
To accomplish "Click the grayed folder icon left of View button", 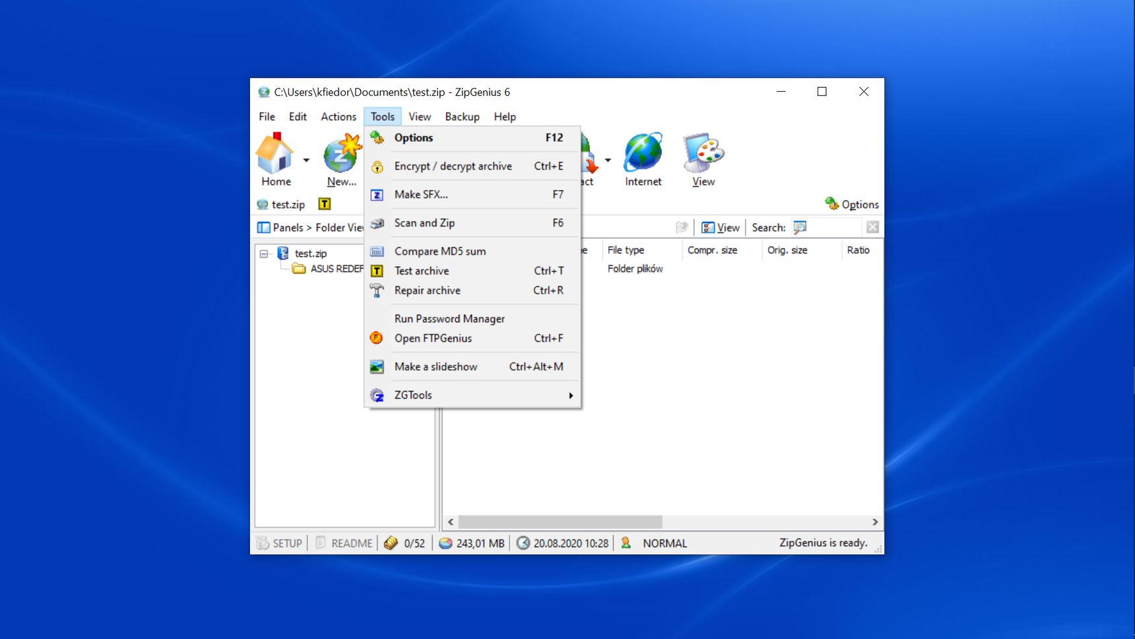I will point(682,227).
